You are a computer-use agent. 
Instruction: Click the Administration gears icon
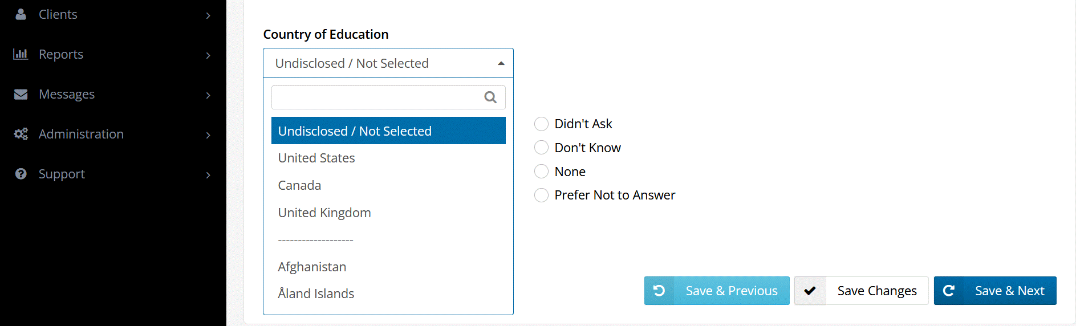coord(21,134)
